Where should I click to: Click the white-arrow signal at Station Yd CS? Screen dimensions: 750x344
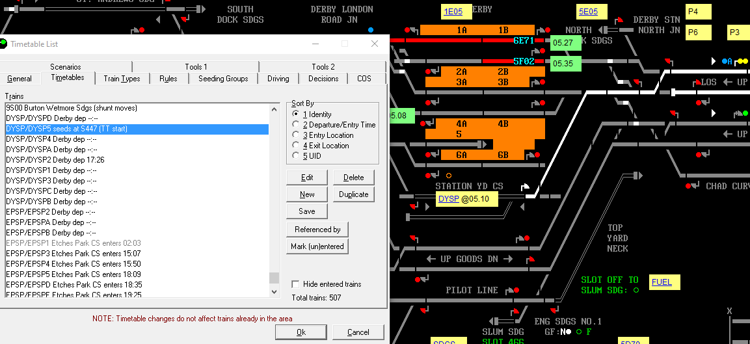tap(525, 187)
